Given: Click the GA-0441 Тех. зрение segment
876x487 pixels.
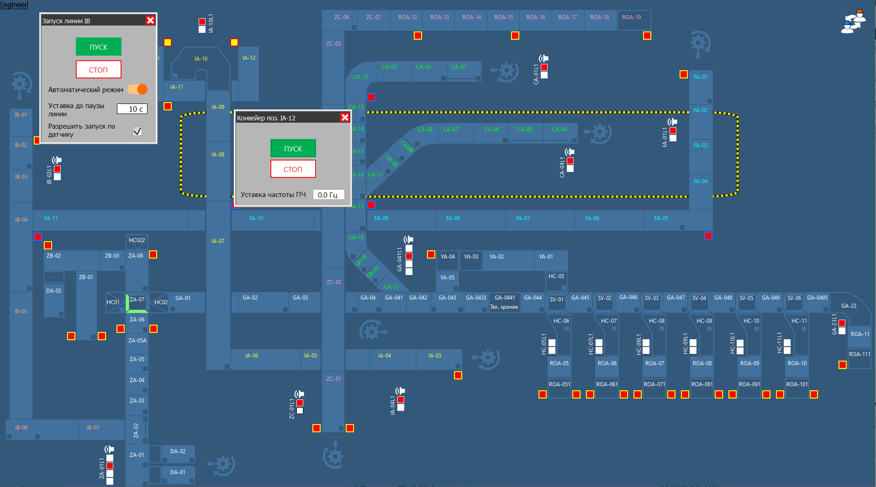Looking at the screenshot, I should 505,303.
